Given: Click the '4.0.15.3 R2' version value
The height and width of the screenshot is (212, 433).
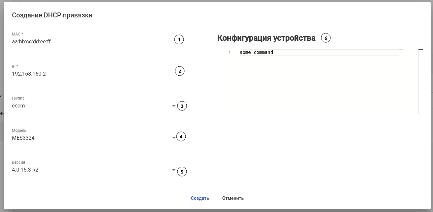Looking at the screenshot, I should click(25, 170).
